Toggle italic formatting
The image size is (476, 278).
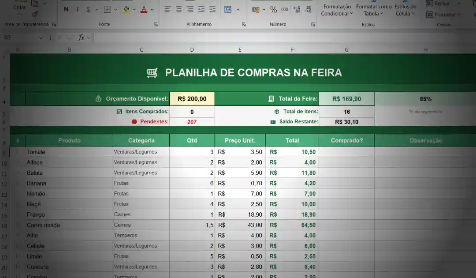[x=78, y=9]
